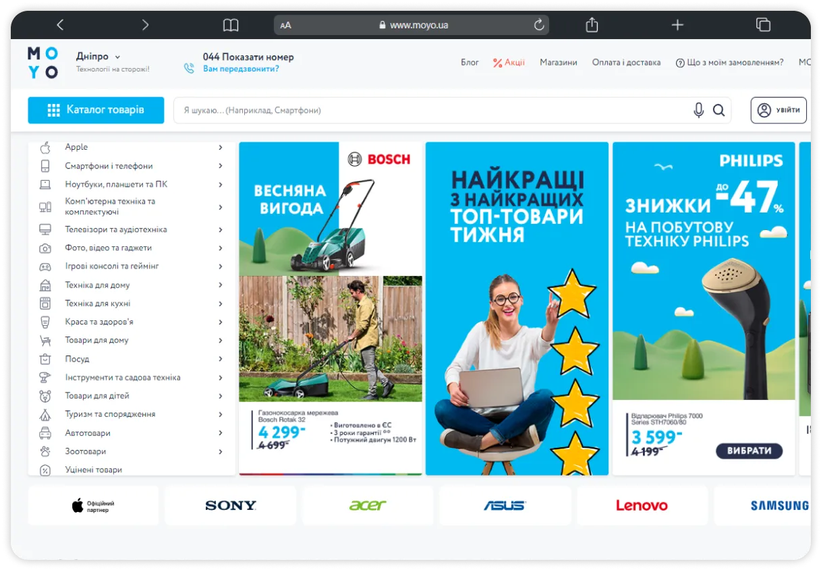Open the Уцінені товари category
The width and height of the screenshot is (821, 570).
tap(94, 469)
